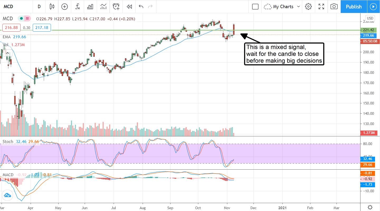380x211 pixels.
Task: Click the candlestick chart style icon
Action: click(52, 7)
